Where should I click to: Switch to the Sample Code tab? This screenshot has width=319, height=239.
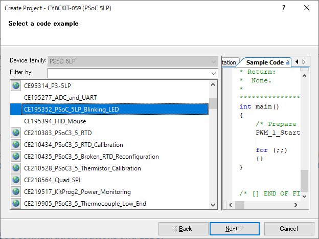[265, 62]
